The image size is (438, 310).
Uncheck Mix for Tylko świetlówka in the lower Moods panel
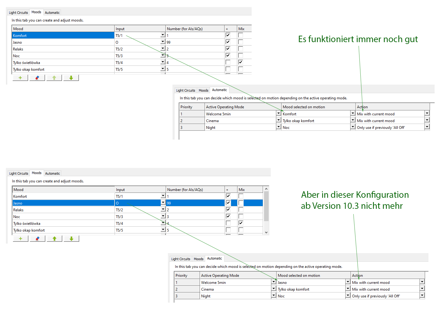241,223
